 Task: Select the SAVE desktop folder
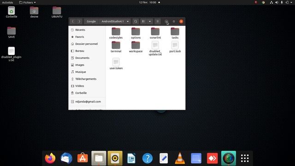point(12,33)
